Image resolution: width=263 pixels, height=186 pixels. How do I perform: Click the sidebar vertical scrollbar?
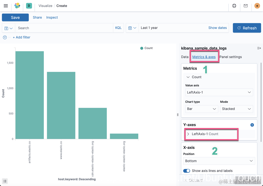point(261,102)
